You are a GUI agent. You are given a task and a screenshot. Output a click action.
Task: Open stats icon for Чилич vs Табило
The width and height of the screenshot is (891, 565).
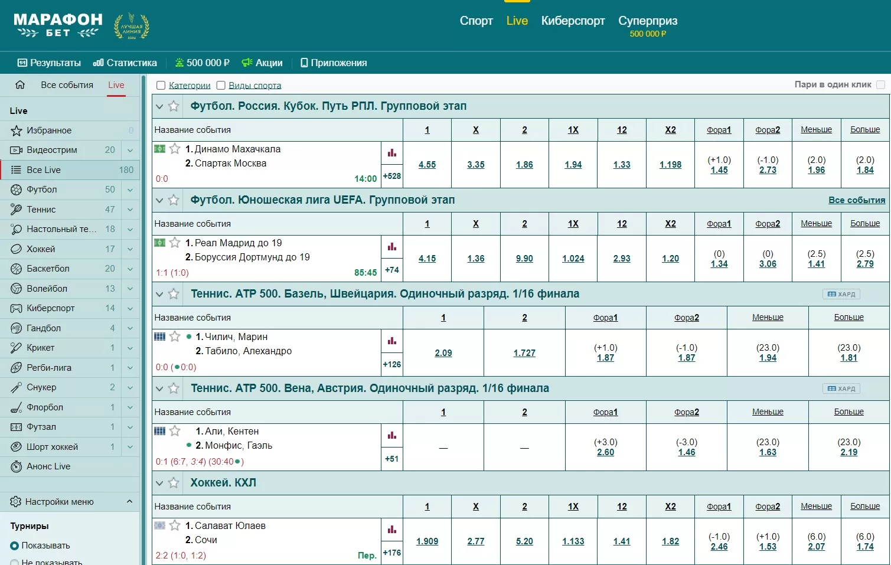tap(392, 341)
